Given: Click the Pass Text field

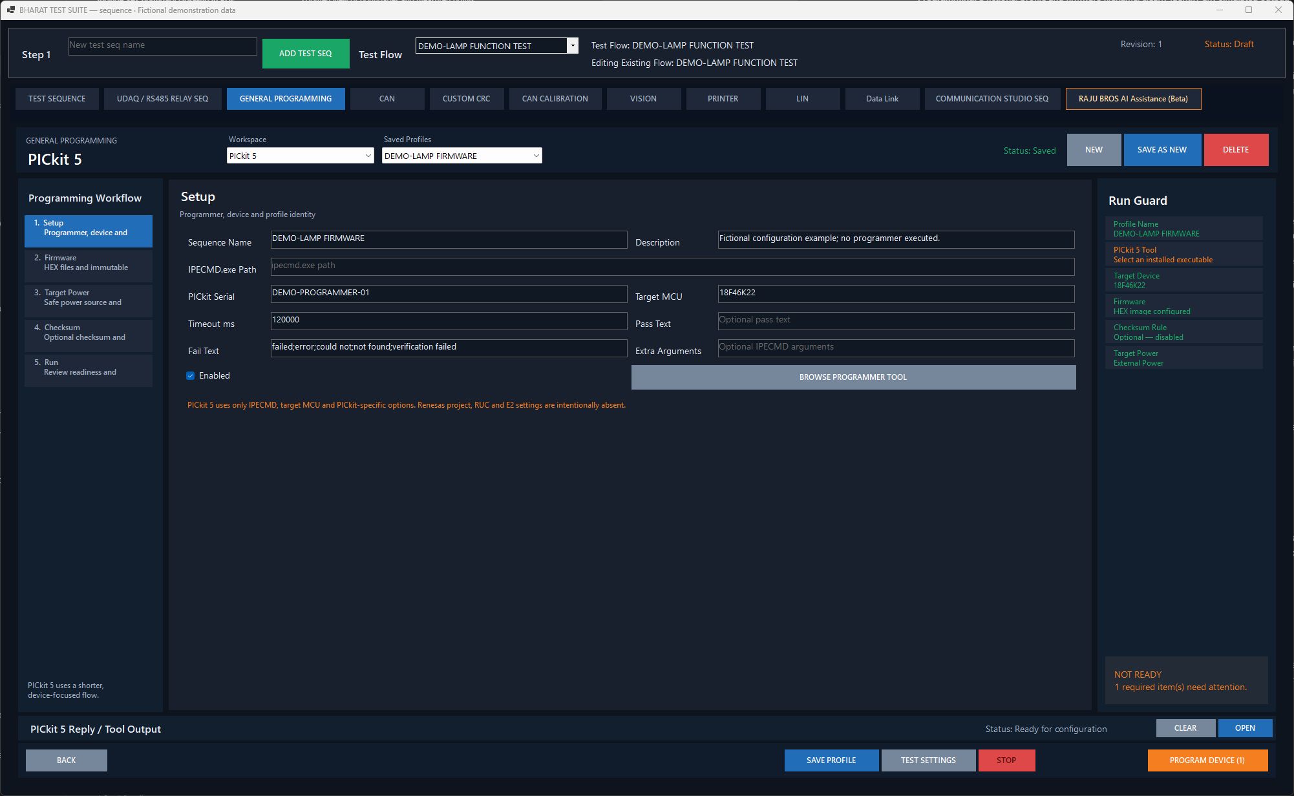Looking at the screenshot, I should click(x=896, y=321).
